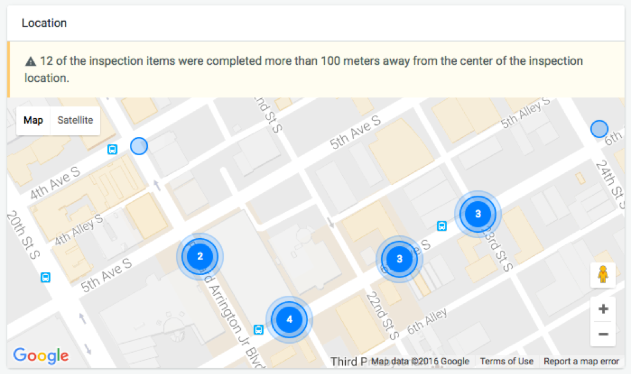This screenshot has height=374, width=631.
Task: Click the single blue marker near 4th Ave S
Action: (x=139, y=146)
